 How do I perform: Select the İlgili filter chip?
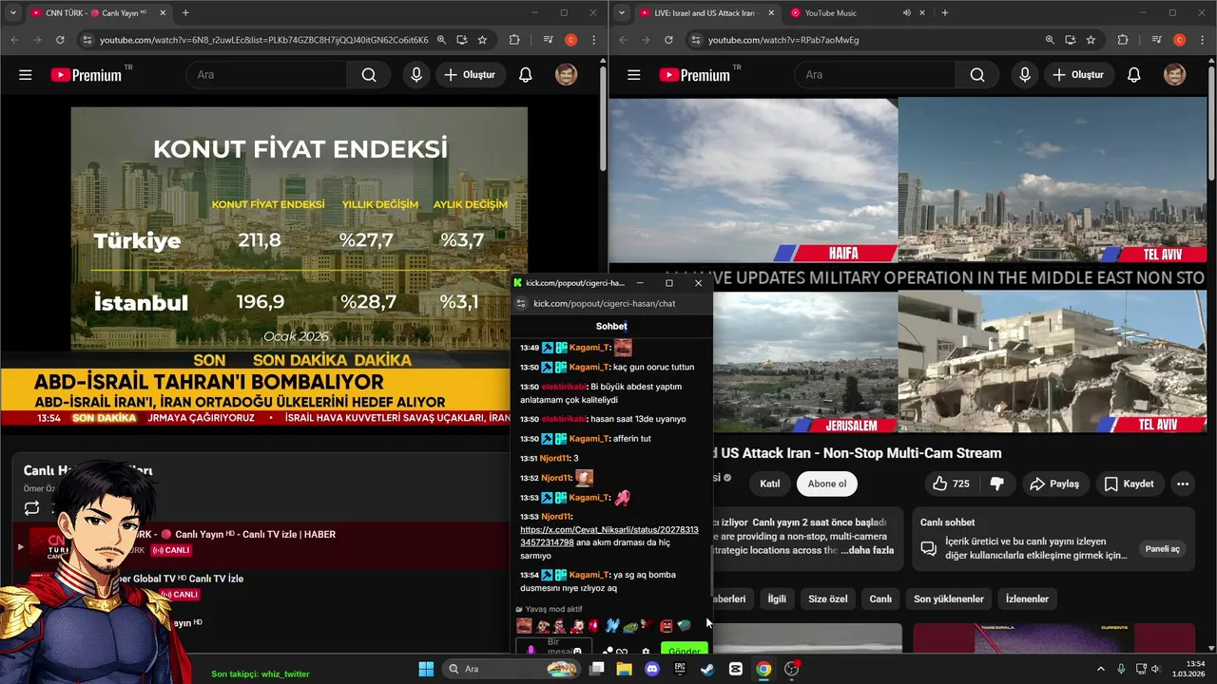click(x=777, y=599)
